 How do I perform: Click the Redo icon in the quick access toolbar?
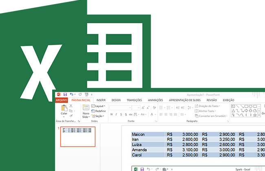coord(80,94)
